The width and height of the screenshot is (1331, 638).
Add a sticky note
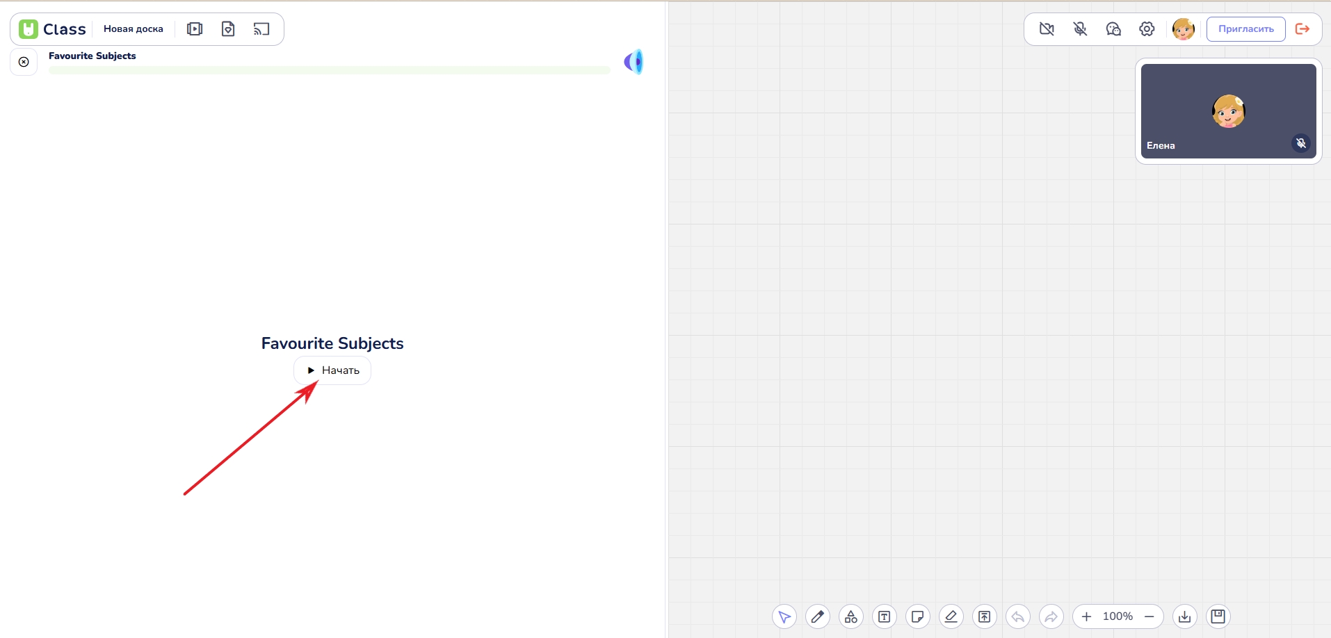click(917, 616)
